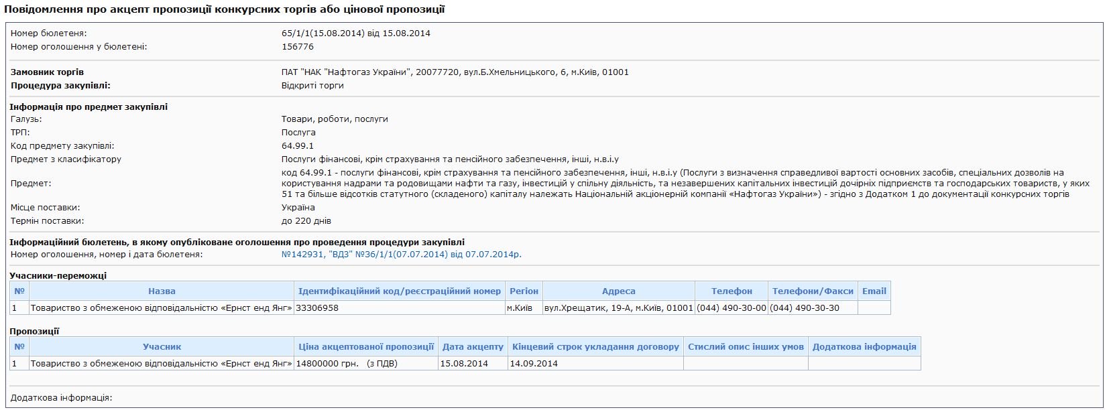Click the 'Email' column header

874,291
